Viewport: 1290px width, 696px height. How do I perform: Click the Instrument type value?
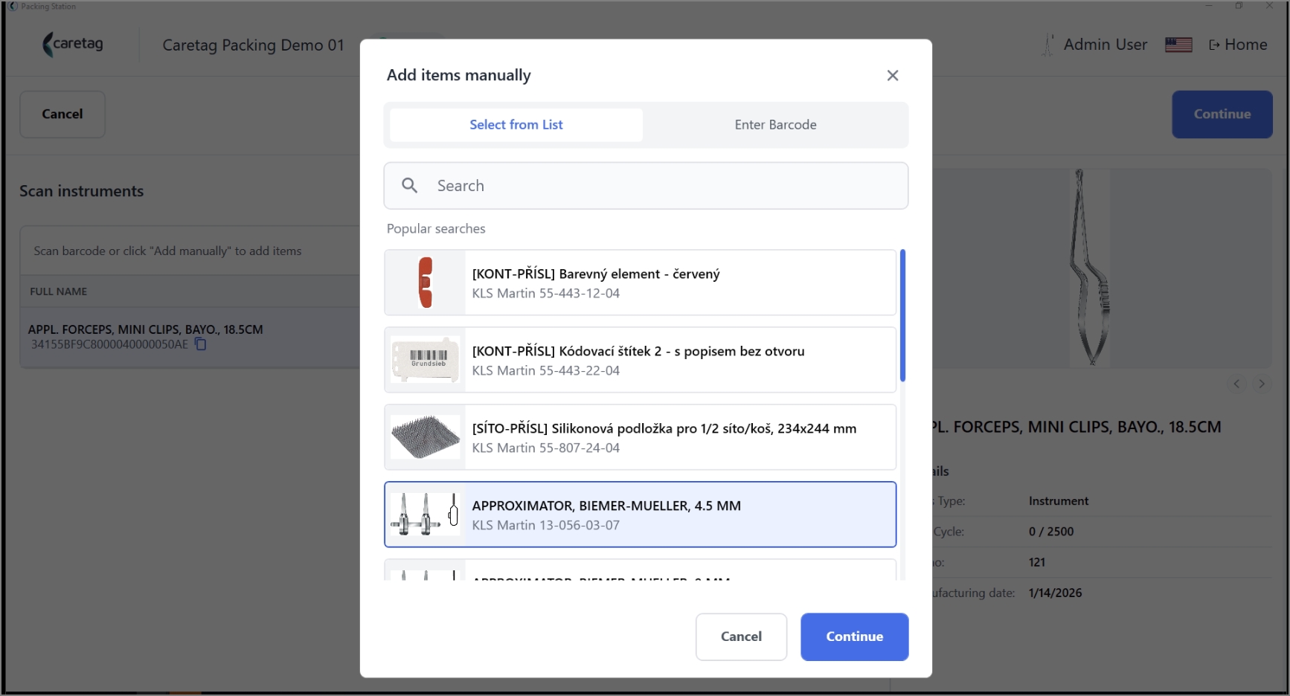point(1058,501)
